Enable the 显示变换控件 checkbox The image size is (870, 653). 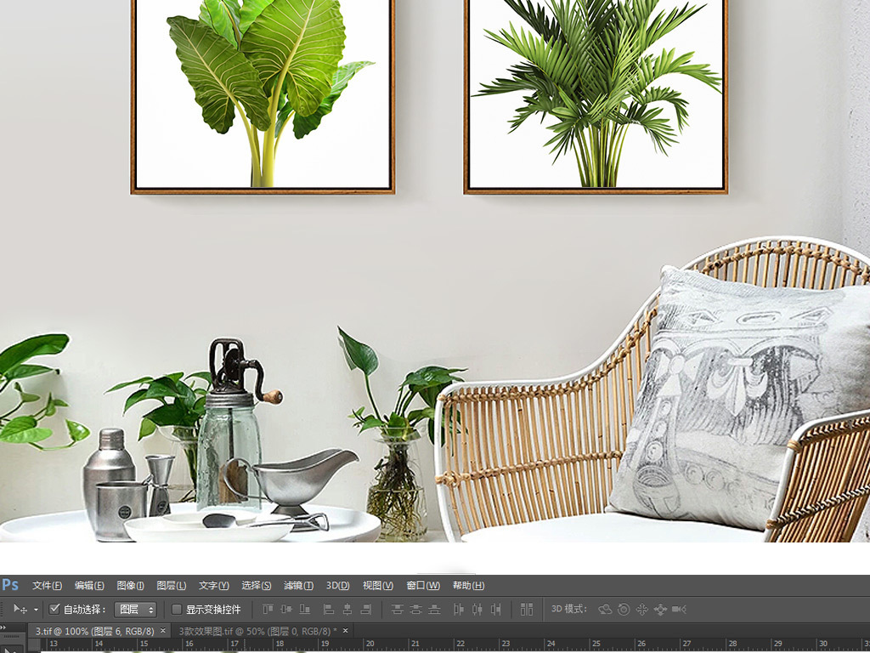pos(177,610)
